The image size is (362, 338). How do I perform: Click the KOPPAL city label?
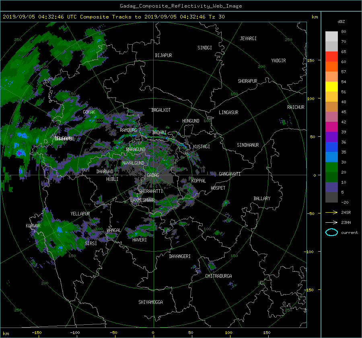coord(199,180)
